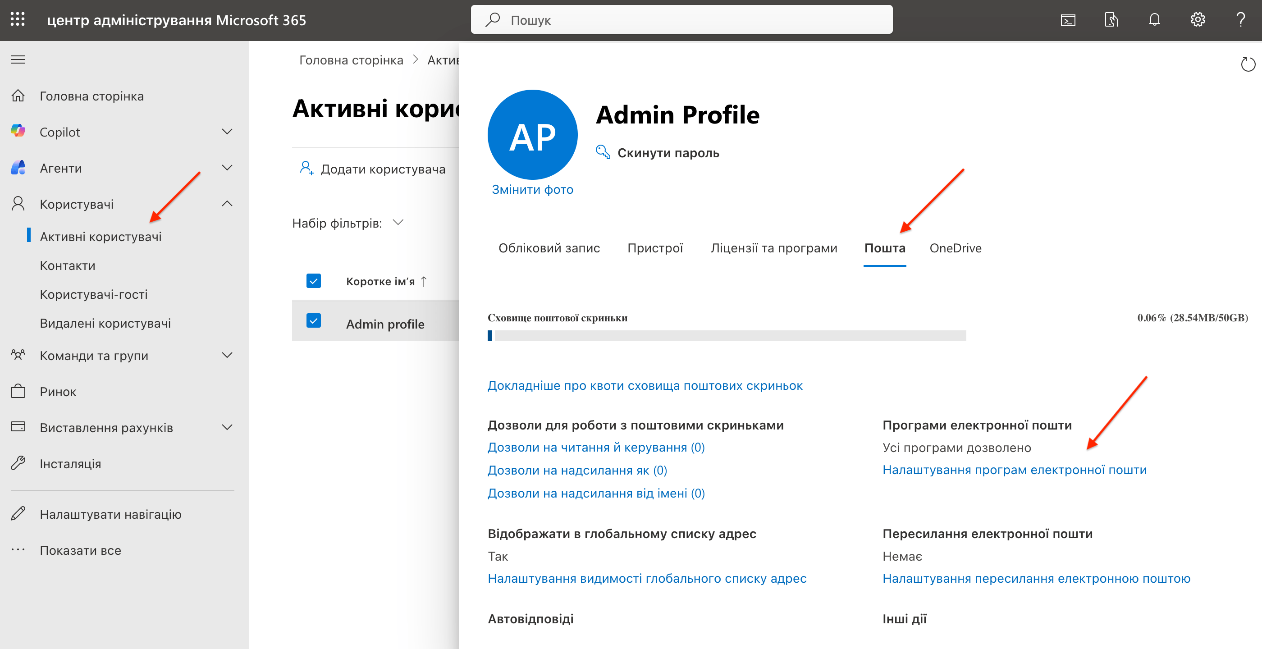
Task: Open the Microsoft 365 app launcher grid
Action: [18, 19]
